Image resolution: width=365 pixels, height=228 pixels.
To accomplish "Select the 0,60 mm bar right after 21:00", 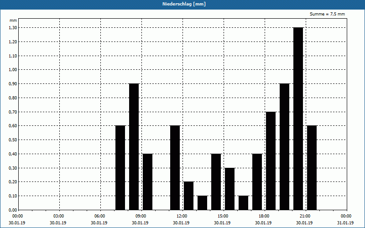I will pyautogui.click(x=312, y=168).
